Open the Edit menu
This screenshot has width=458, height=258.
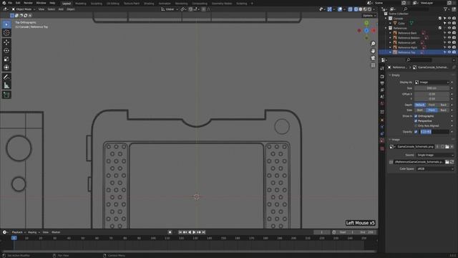[x=18, y=3]
